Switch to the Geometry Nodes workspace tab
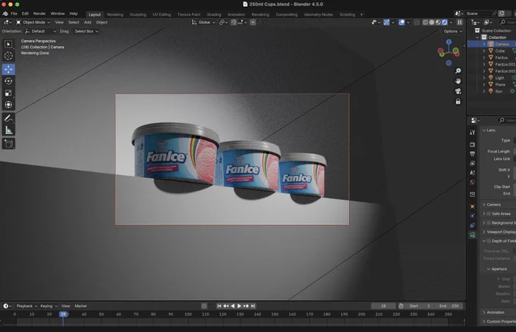516x332 pixels. coord(318,14)
